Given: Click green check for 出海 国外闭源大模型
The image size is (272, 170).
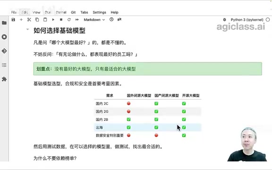Looking at the screenshot, I should (128, 127).
